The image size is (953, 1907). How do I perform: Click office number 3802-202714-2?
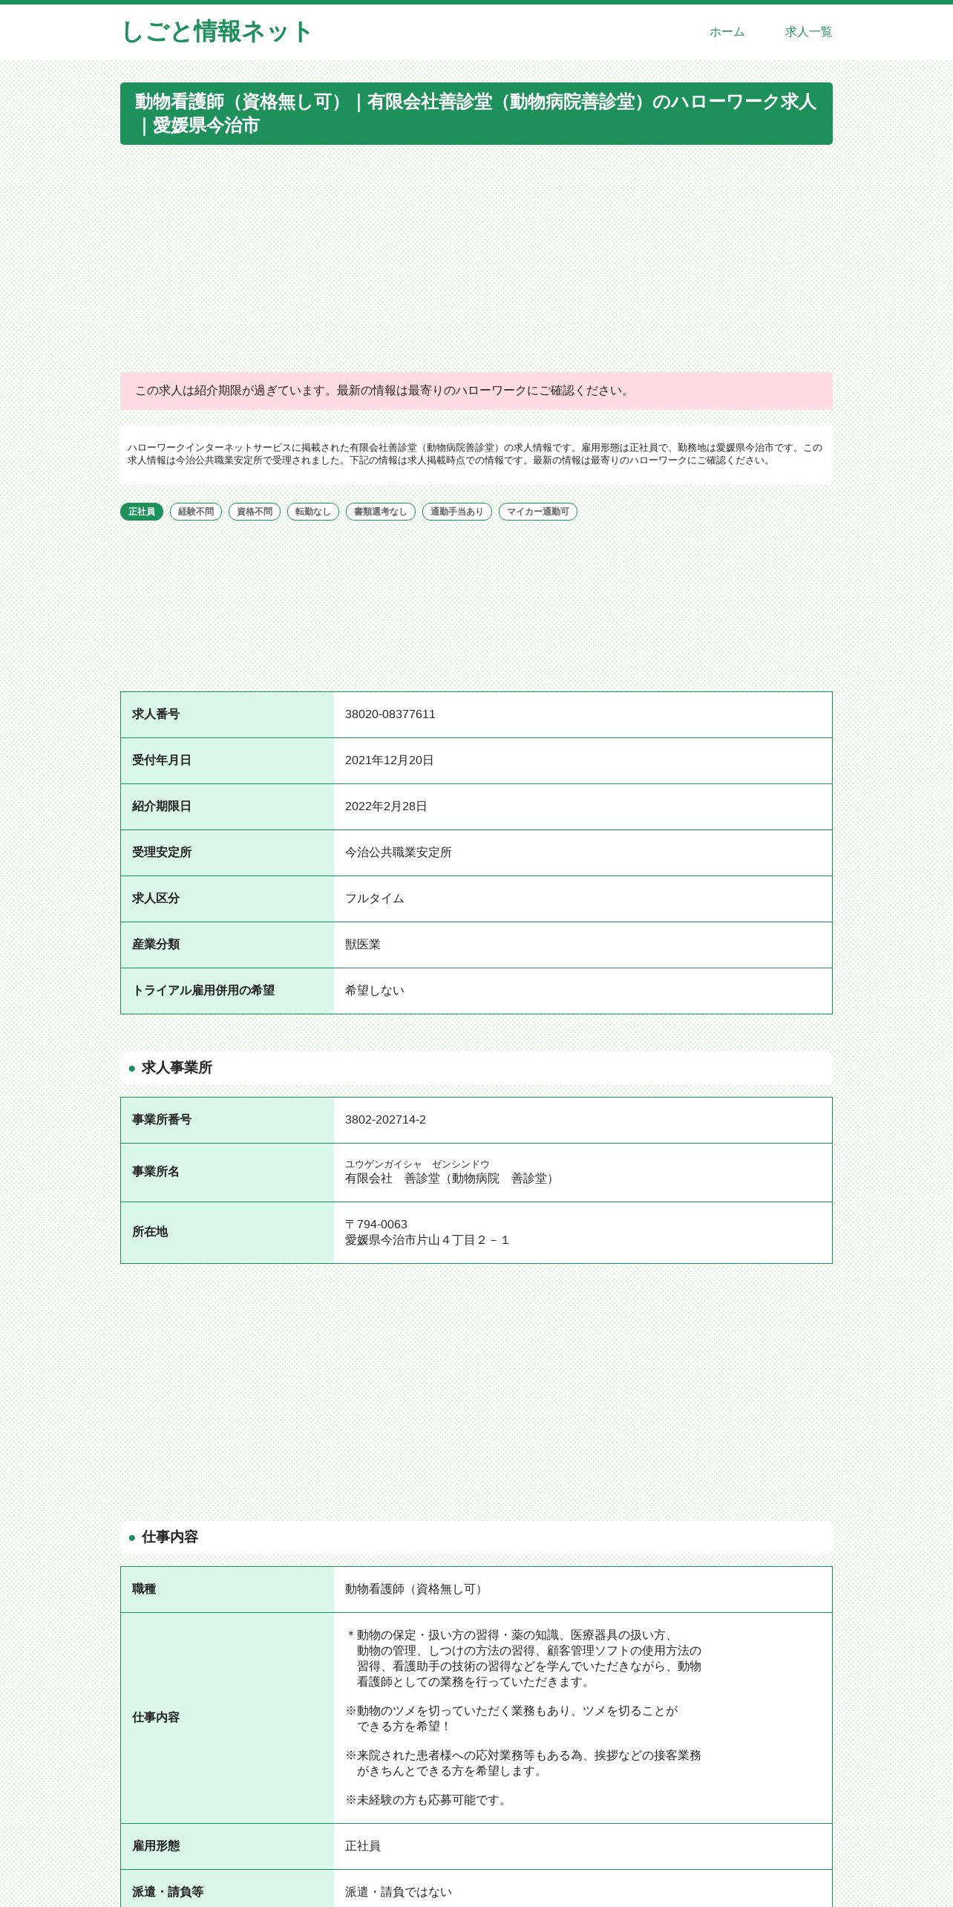point(385,1120)
